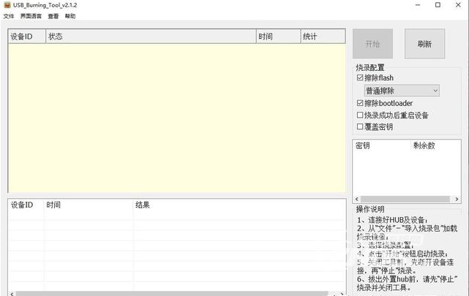Open the 文件 menu

[9, 16]
